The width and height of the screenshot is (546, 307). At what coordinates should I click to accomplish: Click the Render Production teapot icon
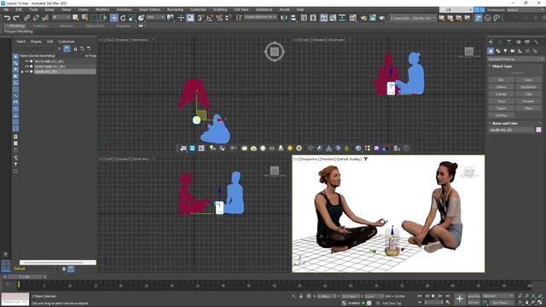pyautogui.click(x=382, y=18)
